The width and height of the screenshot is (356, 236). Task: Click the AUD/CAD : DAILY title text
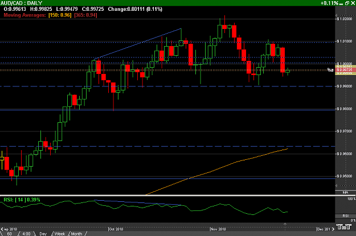tap(21, 3)
